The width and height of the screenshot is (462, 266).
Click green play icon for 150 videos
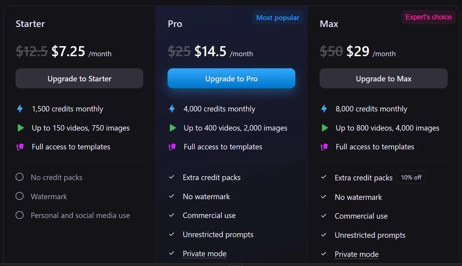(20, 128)
